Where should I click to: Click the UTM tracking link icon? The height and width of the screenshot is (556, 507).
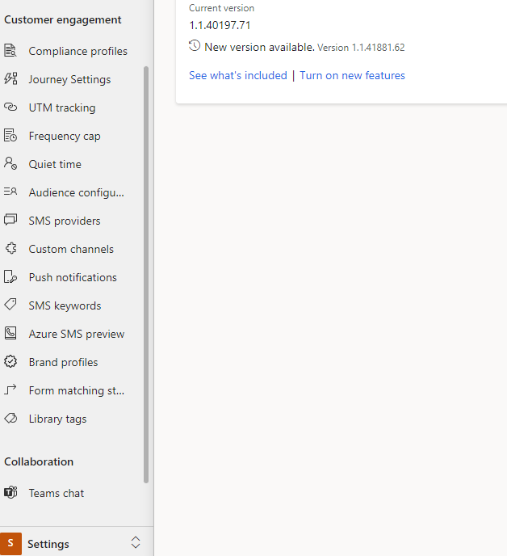[x=10, y=107]
